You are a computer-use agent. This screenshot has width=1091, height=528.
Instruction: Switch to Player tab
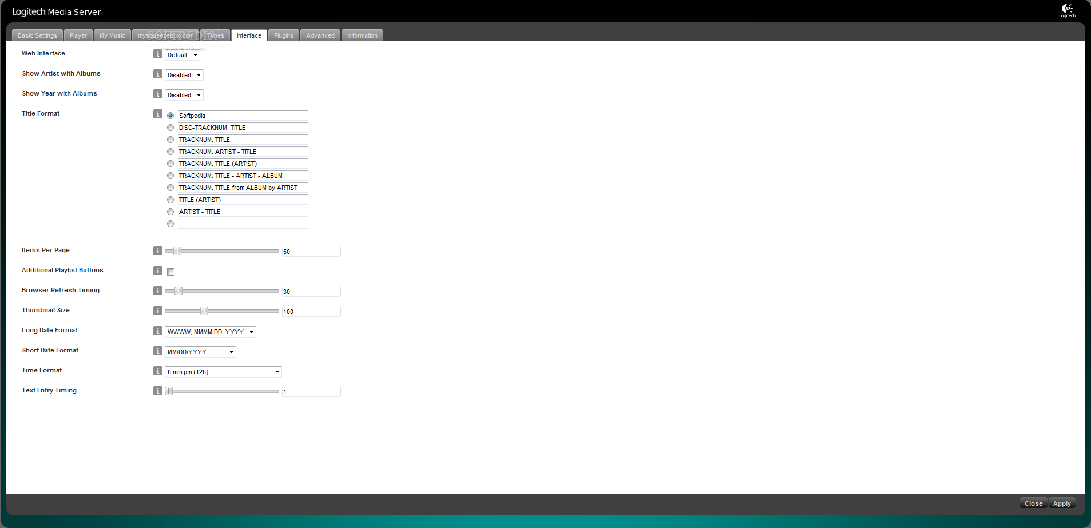coord(78,35)
